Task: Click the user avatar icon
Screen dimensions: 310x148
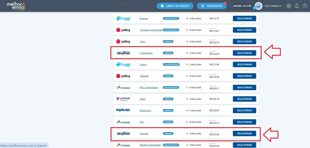Action: [x=258, y=6]
